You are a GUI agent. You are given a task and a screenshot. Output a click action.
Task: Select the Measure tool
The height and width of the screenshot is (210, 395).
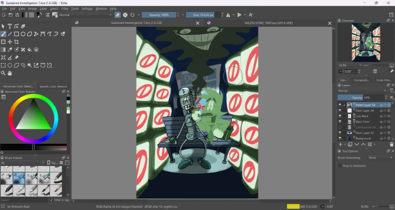[x=10, y=57]
